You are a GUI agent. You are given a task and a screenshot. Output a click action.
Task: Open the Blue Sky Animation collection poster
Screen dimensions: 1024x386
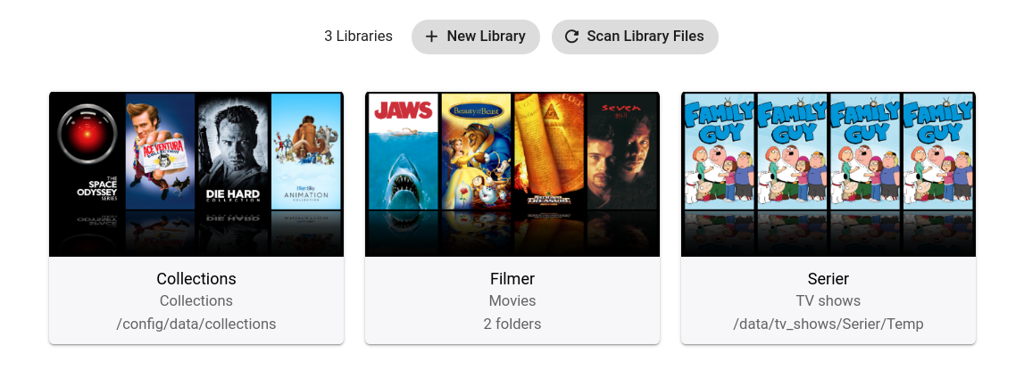(x=306, y=152)
